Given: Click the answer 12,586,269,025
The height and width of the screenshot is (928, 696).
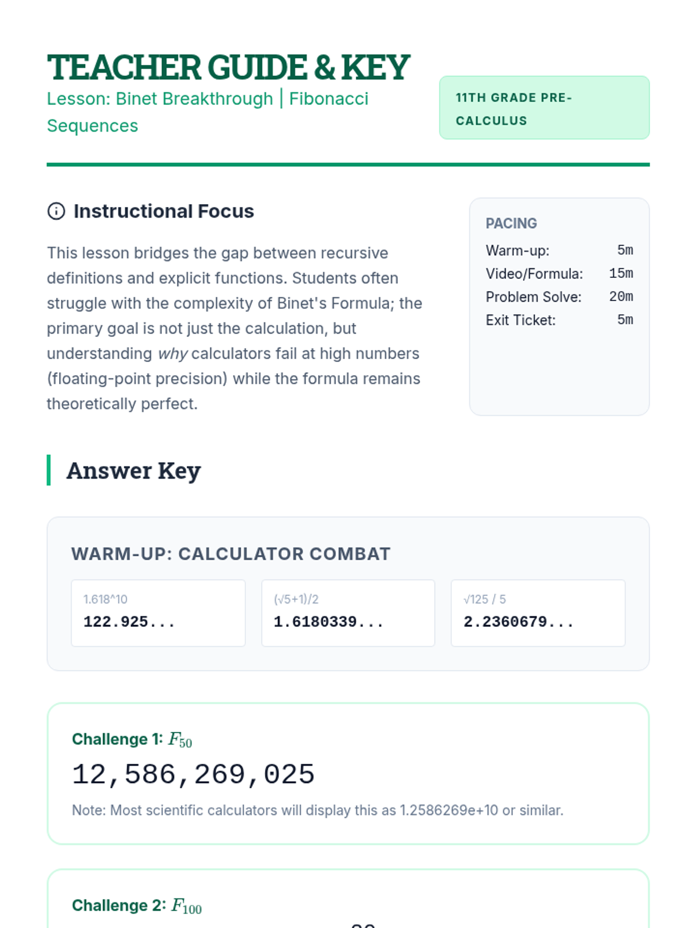Looking at the screenshot, I should [193, 775].
